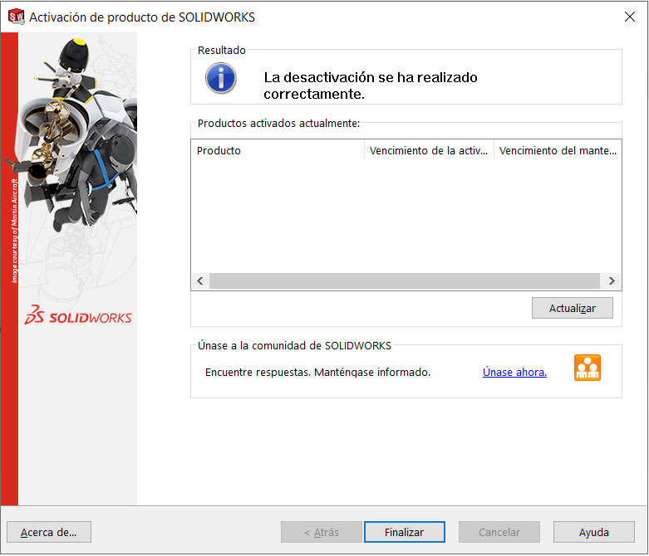The height and width of the screenshot is (556, 649).
Task: Click the Actualizar button
Action: tap(572, 308)
